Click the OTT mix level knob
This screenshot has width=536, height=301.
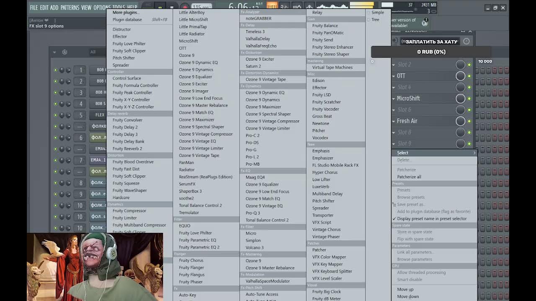click(x=460, y=76)
